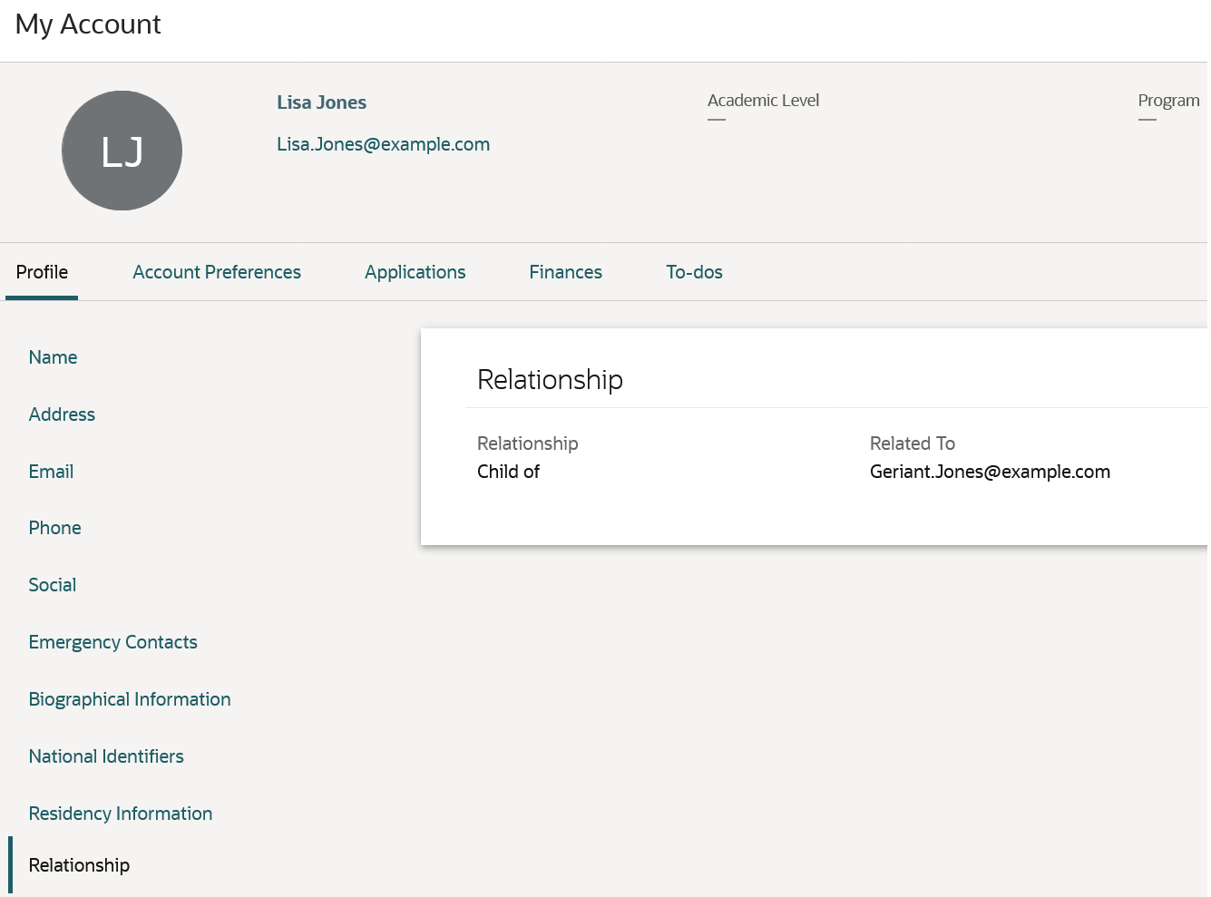Click the Academic Level field label

pyautogui.click(x=763, y=101)
